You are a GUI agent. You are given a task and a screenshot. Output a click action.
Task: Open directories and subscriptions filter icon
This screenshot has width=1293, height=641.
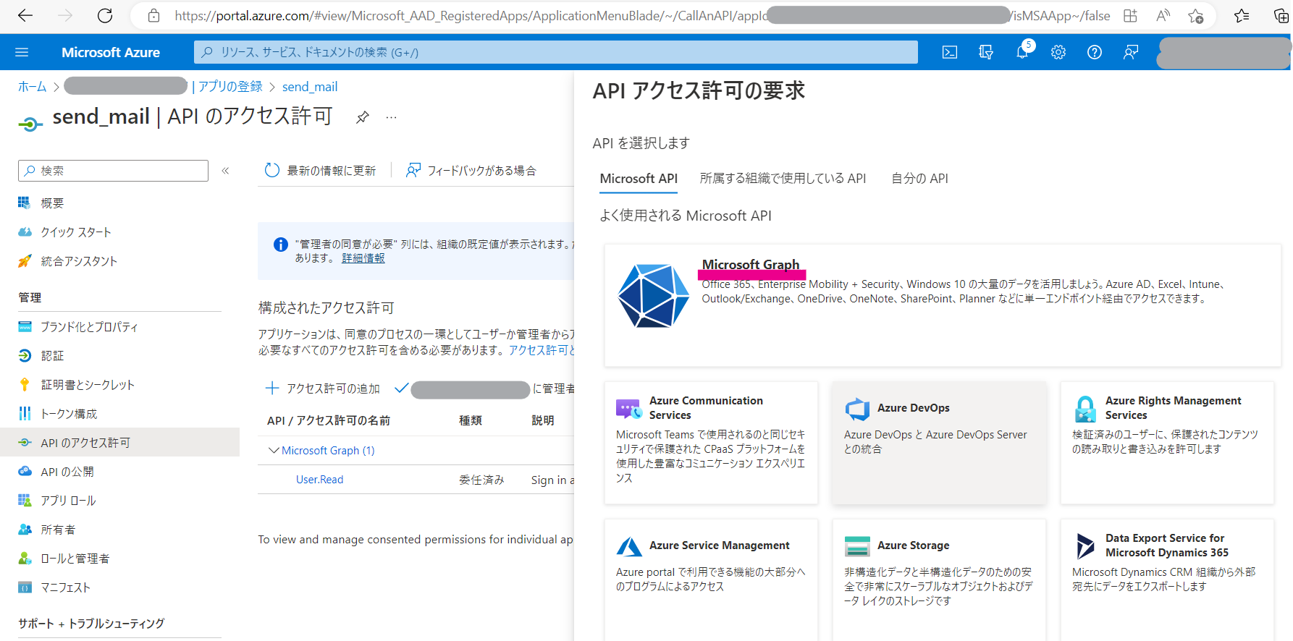coord(986,52)
